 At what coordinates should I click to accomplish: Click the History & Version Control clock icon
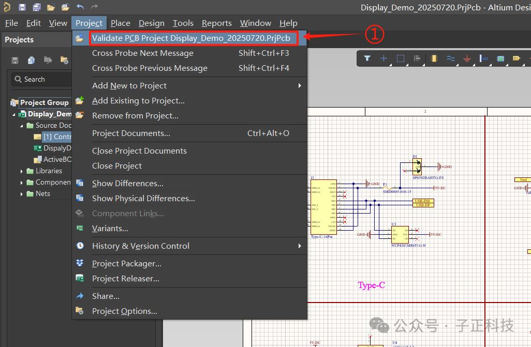coord(80,246)
